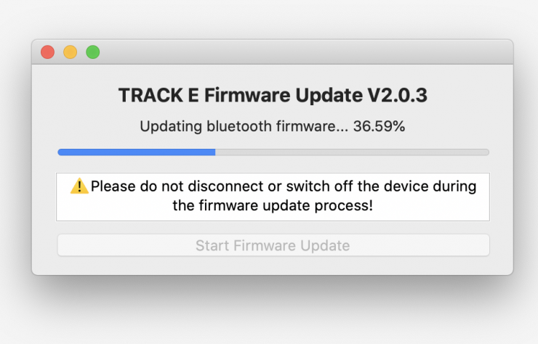
Task: Click the yellow warning triangle icon
Action: [x=79, y=187]
